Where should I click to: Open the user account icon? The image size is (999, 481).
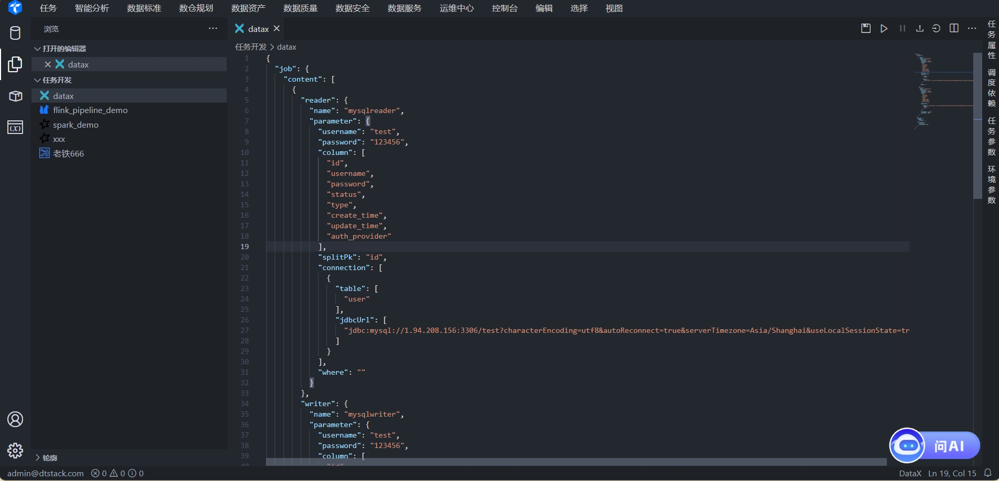[15, 419]
